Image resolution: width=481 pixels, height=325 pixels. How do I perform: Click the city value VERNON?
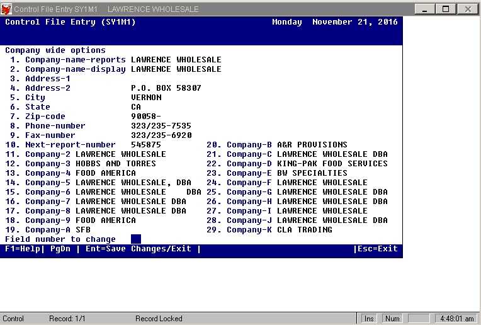(x=146, y=98)
